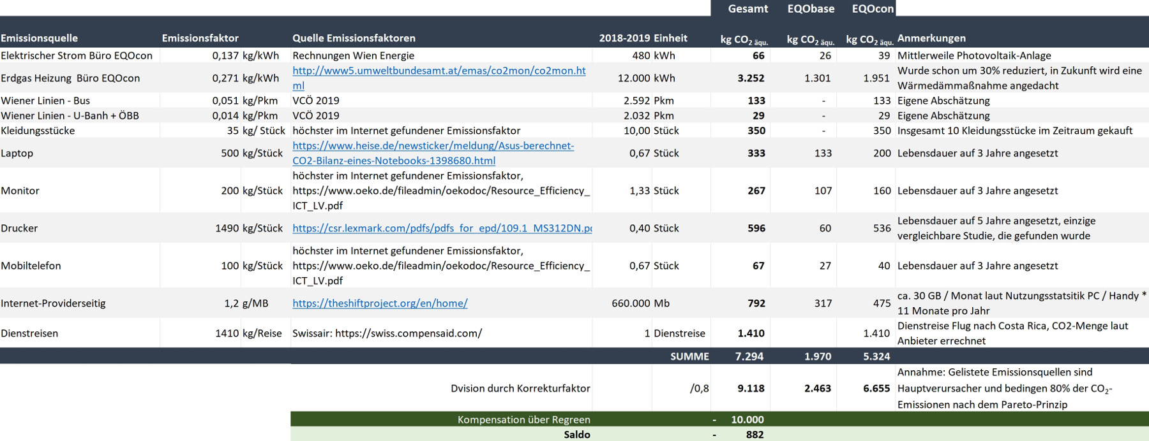This screenshot has height=441, width=1149.
Task: Select the Emissionsfaktor column header
Action: click(x=200, y=38)
